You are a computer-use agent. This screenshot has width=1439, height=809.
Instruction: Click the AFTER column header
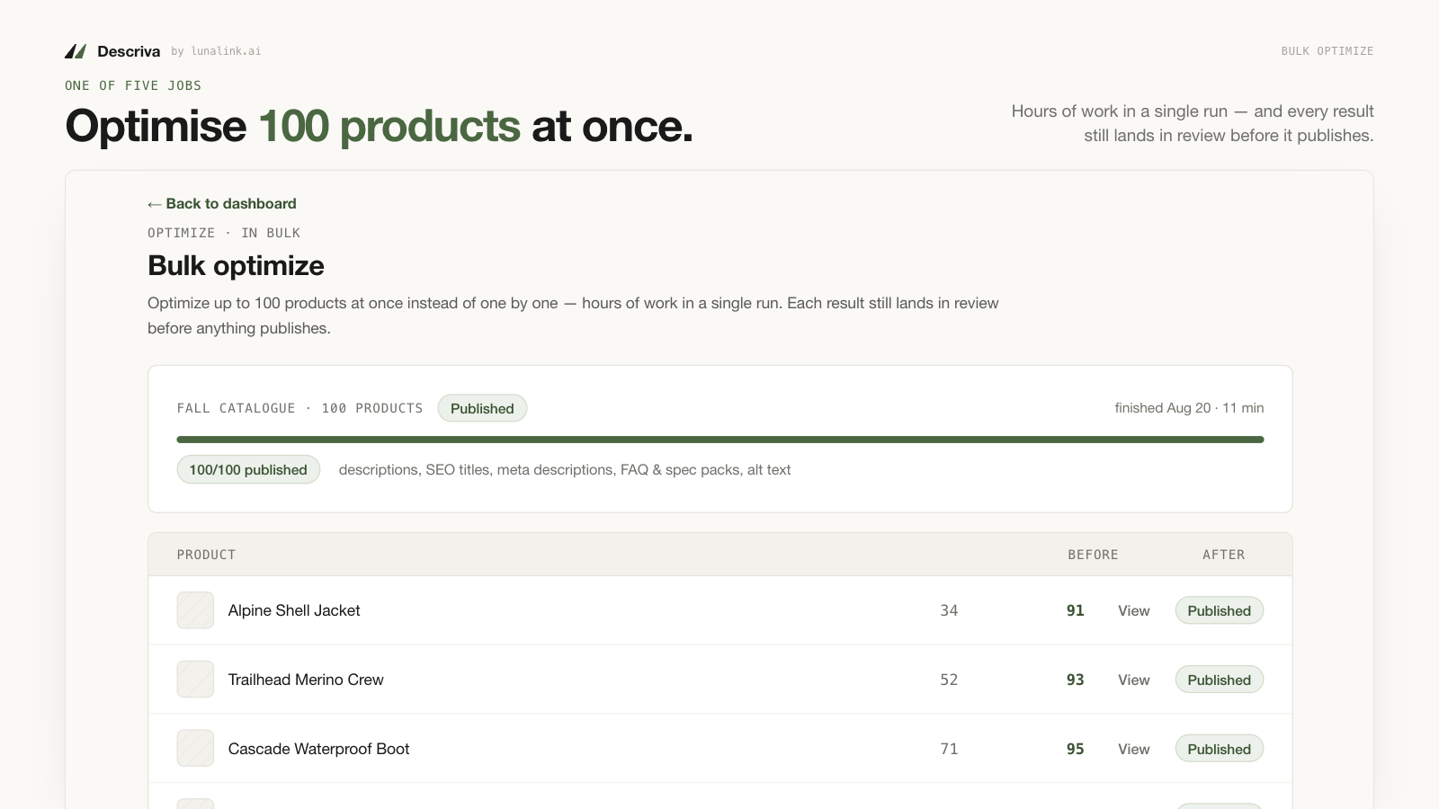pos(1223,555)
